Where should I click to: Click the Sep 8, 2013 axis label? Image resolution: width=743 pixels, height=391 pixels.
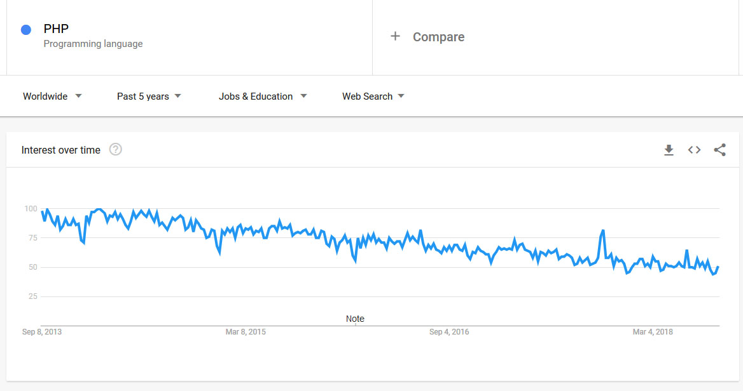(x=42, y=332)
